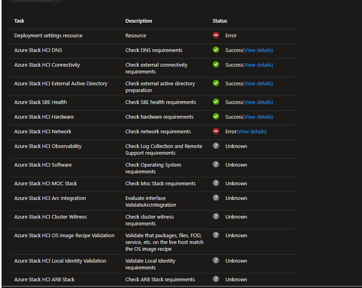Click the question mark icon for ARB Stack

pyautogui.click(x=216, y=279)
